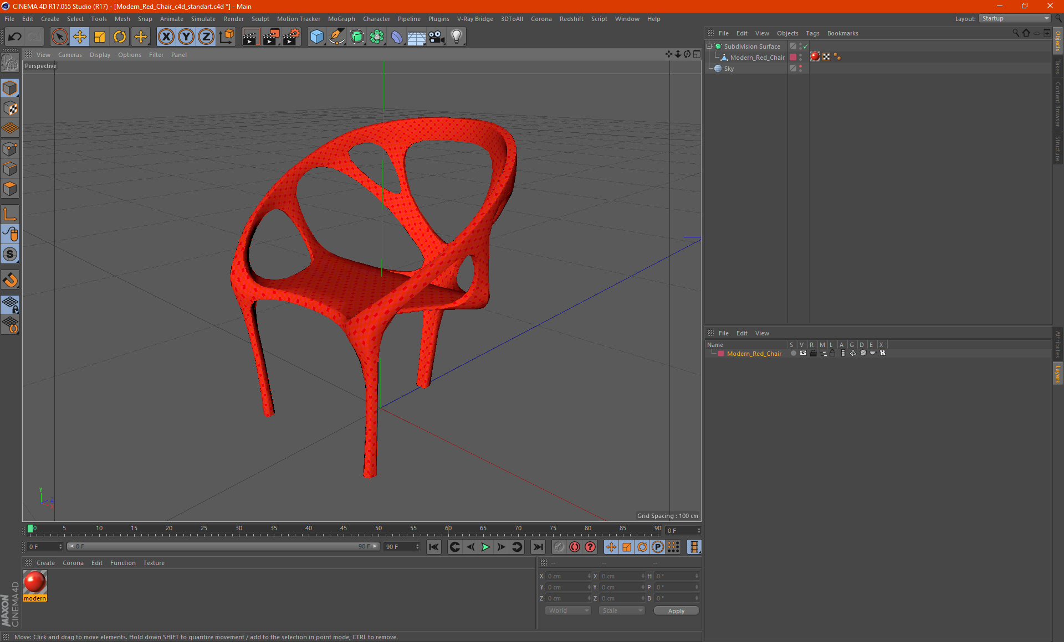Toggle Subdivision Surface green enable checkmark

[805, 46]
